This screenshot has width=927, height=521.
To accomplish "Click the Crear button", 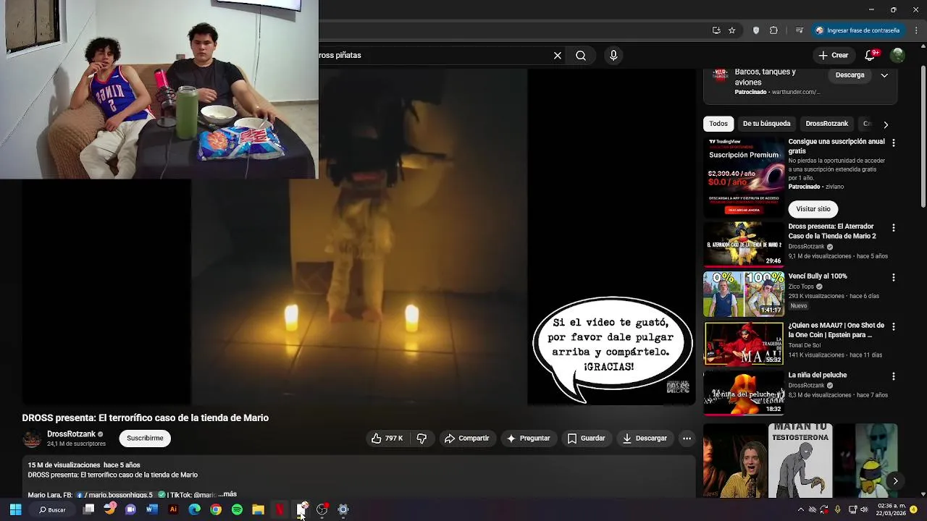I will point(833,55).
